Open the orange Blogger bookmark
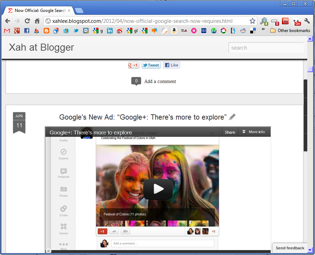Screen dimensions: 315x255 pos(46,31)
